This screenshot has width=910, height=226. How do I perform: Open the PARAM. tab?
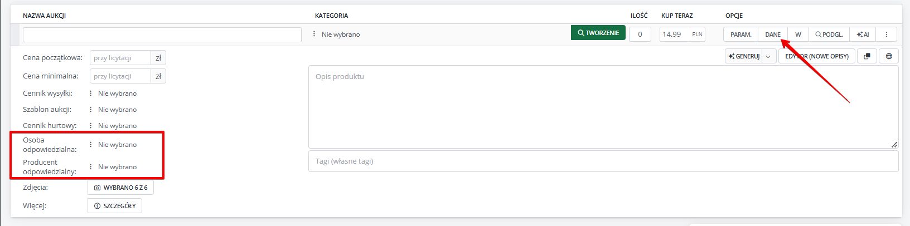point(741,35)
